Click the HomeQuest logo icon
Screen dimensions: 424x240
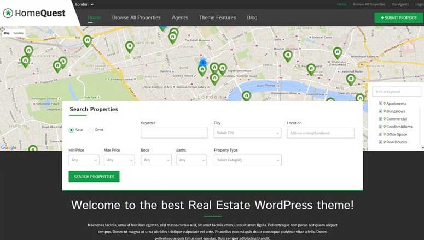[x=8, y=13]
